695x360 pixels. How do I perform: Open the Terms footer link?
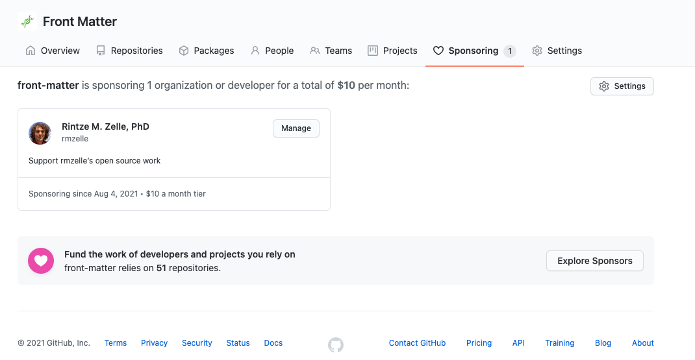click(x=116, y=343)
